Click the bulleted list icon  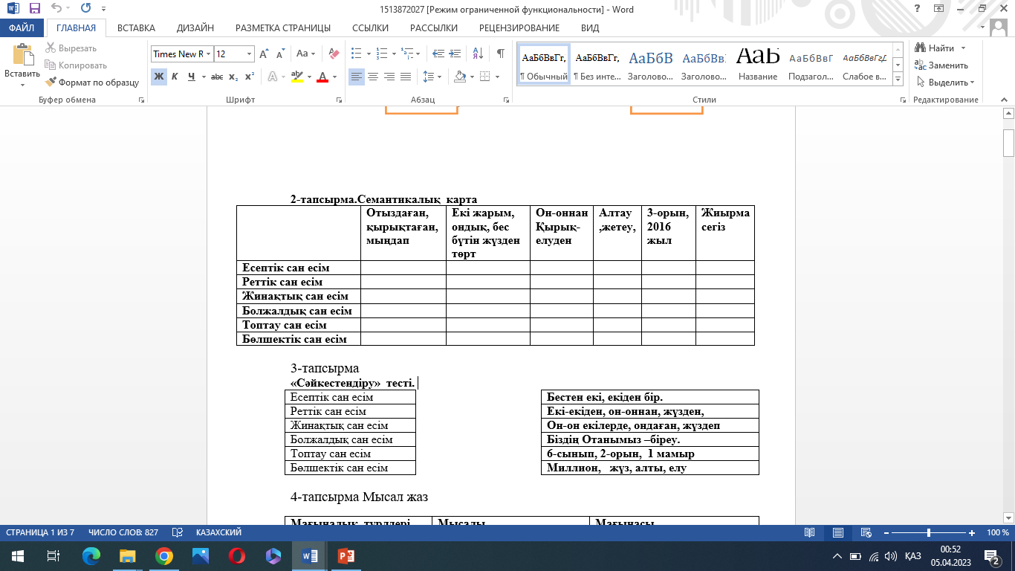(356, 54)
